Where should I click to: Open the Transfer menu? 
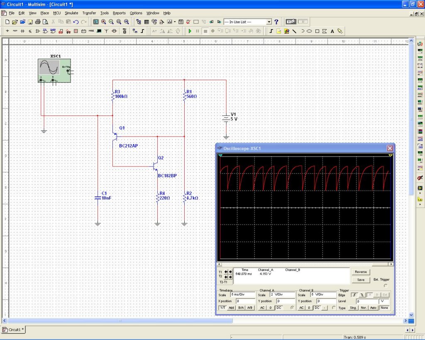pyautogui.click(x=89, y=13)
